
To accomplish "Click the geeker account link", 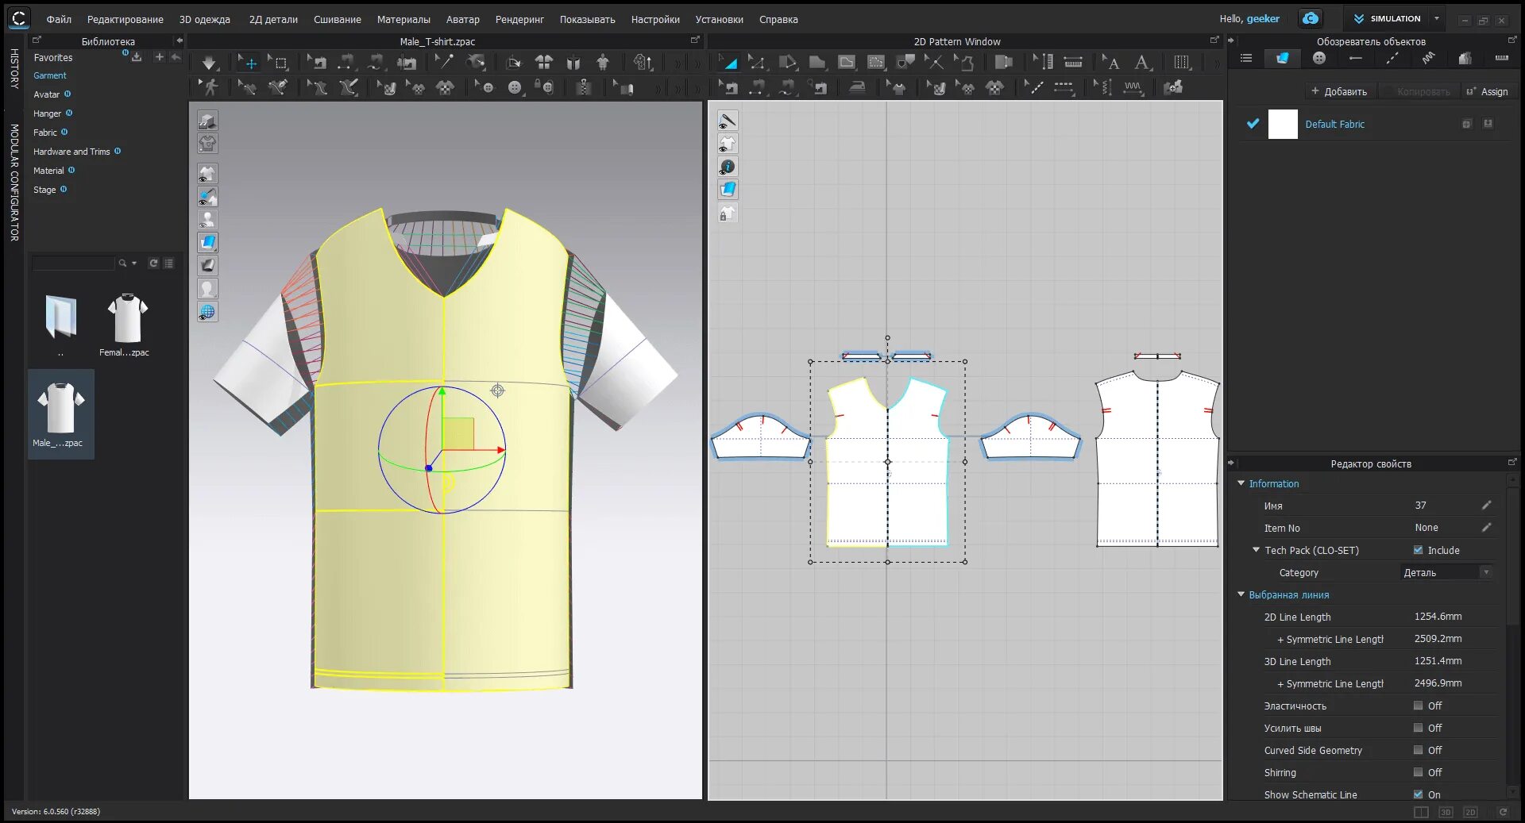I will pos(1263,18).
